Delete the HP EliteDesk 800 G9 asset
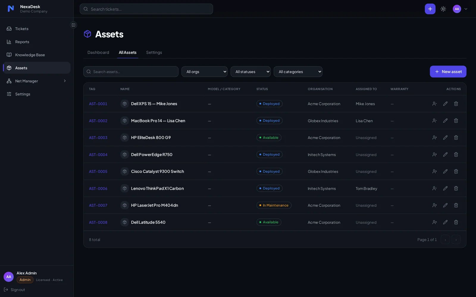The image size is (476, 297). tap(456, 138)
